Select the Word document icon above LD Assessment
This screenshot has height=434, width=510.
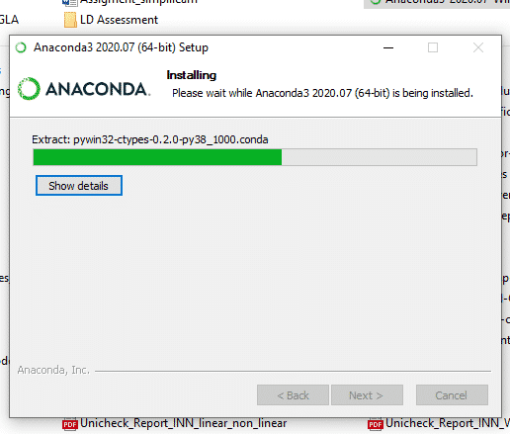70,3
